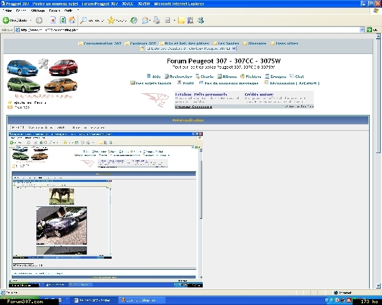Click the green Media/History round icon

pyautogui.click(x=134, y=21)
